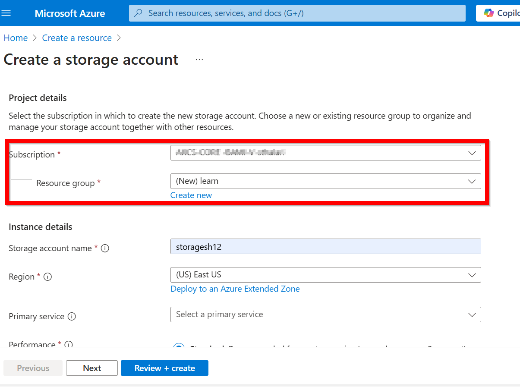Viewport: 520px width, 387px height.
Task: Open Deploy to an Azure Extended Zone
Action: (x=235, y=289)
